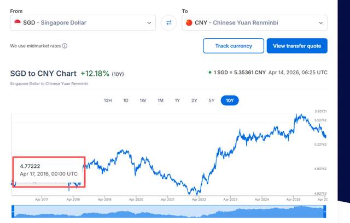Click the Track currency button

[x=234, y=46]
